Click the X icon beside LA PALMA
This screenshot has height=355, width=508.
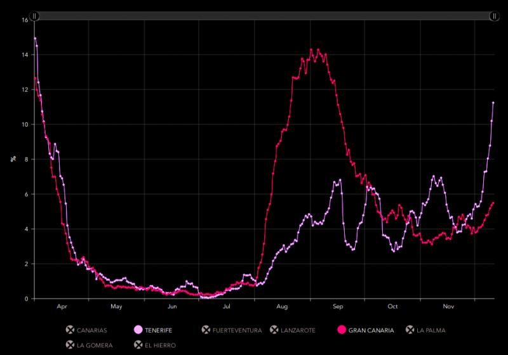pos(410,330)
